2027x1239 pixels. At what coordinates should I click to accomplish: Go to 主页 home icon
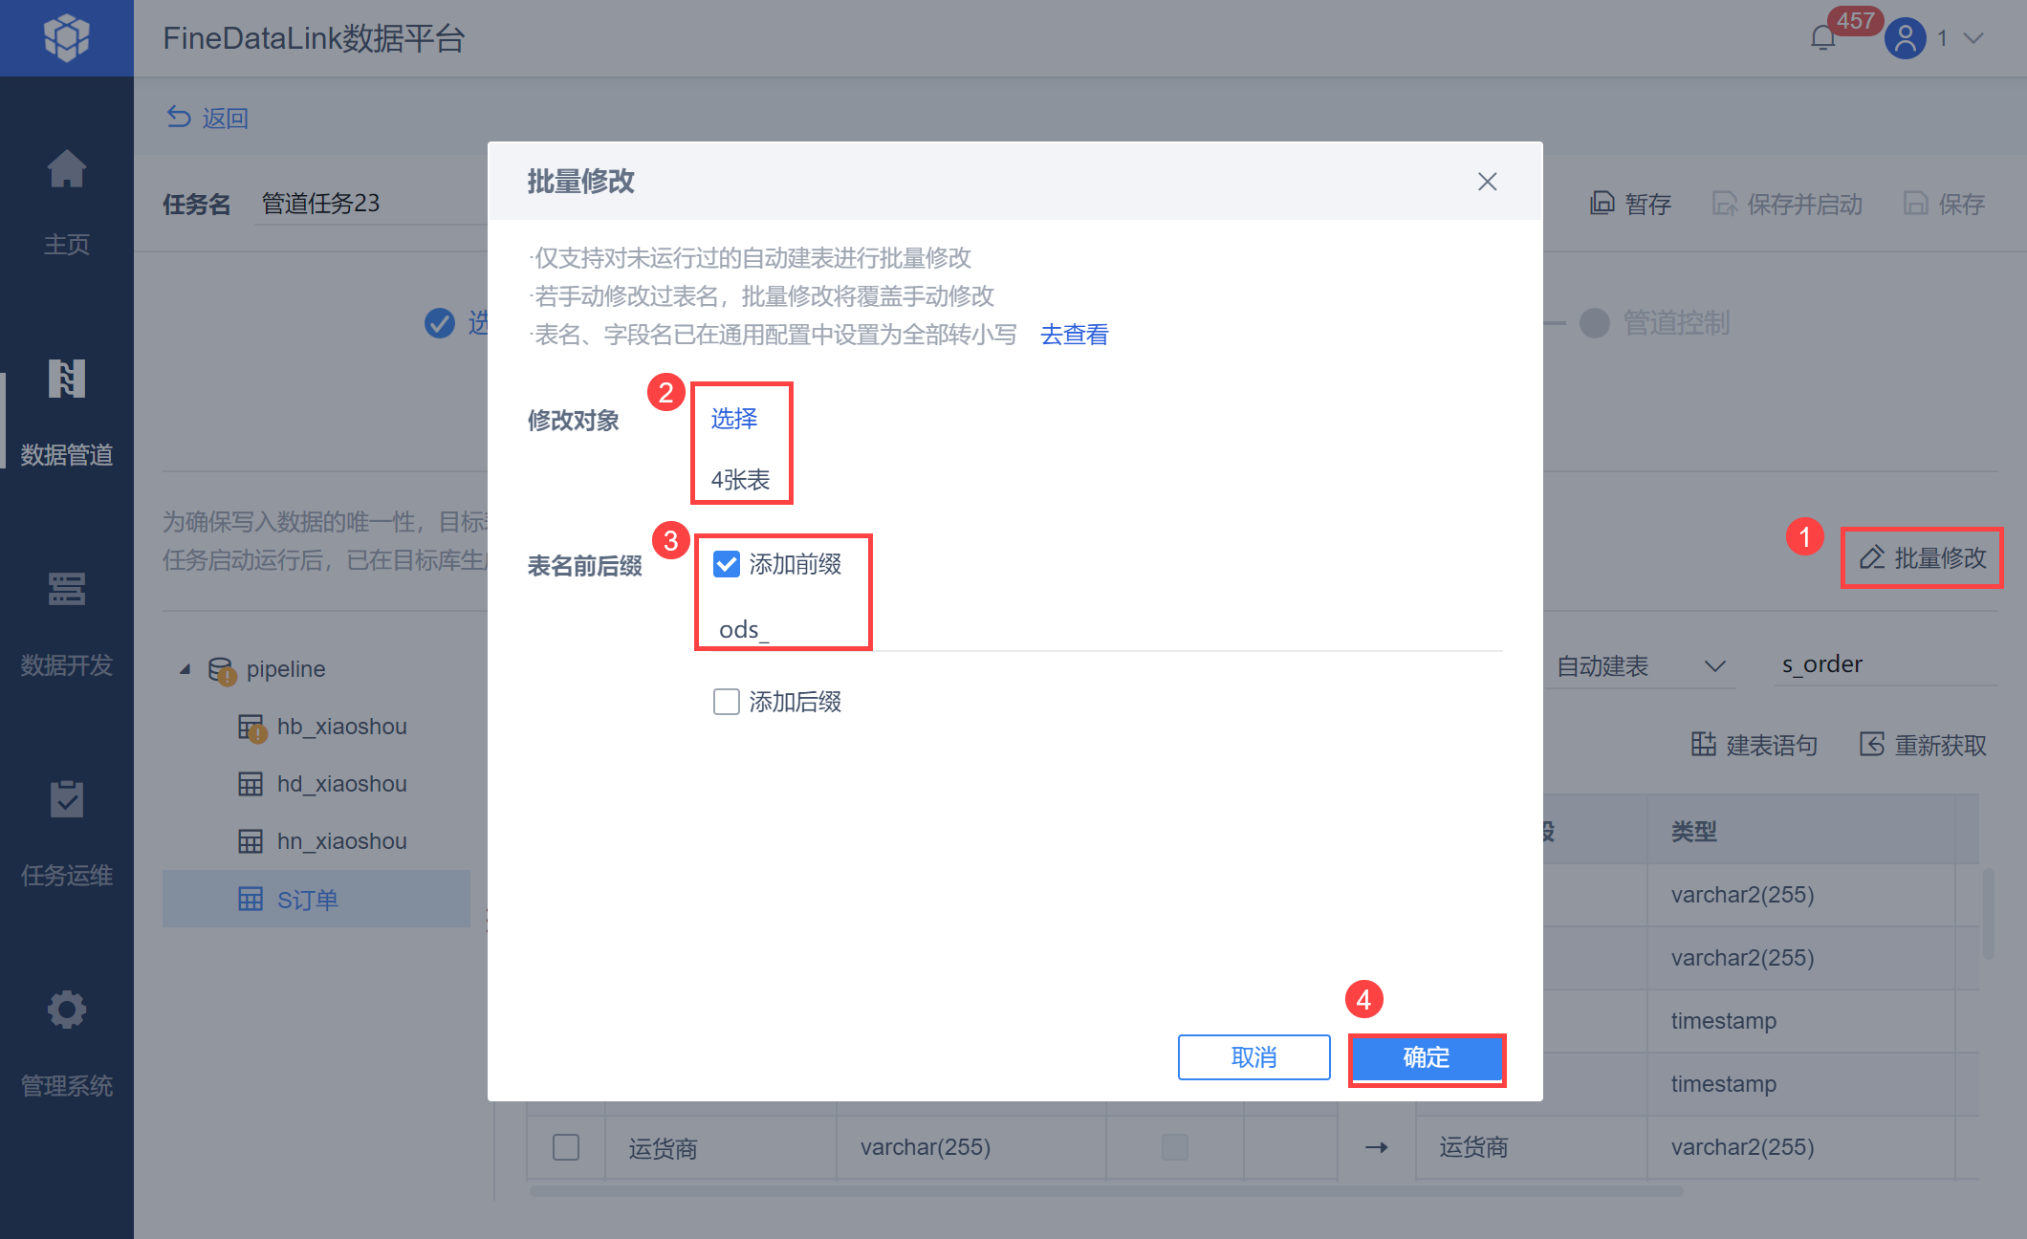coord(66,170)
